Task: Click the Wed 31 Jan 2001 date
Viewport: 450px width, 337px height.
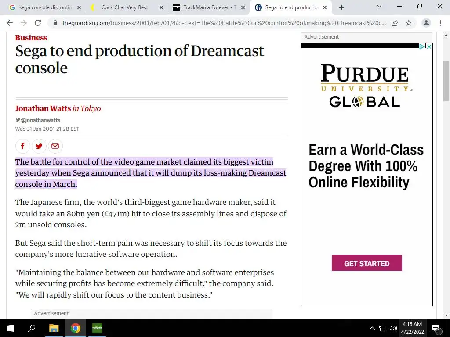Action: [47, 129]
